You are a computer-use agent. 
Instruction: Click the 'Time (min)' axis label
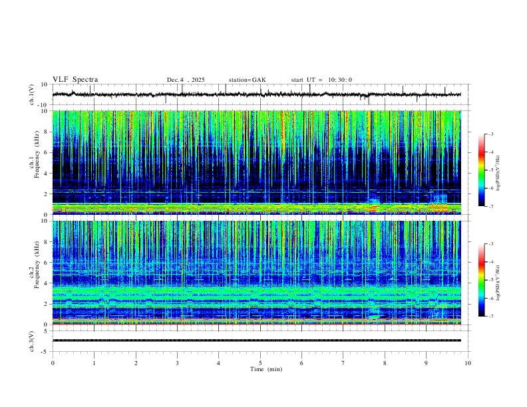(266, 369)
